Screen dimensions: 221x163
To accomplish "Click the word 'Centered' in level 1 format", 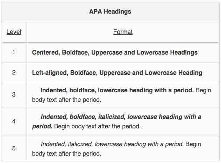I will [x=45, y=52].
